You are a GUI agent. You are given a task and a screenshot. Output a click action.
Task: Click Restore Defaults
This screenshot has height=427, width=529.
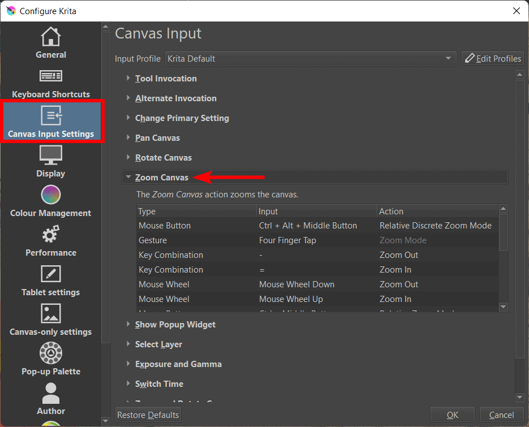tap(148, 414)
